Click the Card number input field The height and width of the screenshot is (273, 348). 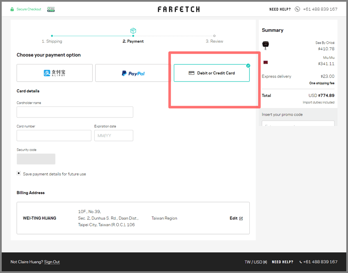click(x=54, y=135)
